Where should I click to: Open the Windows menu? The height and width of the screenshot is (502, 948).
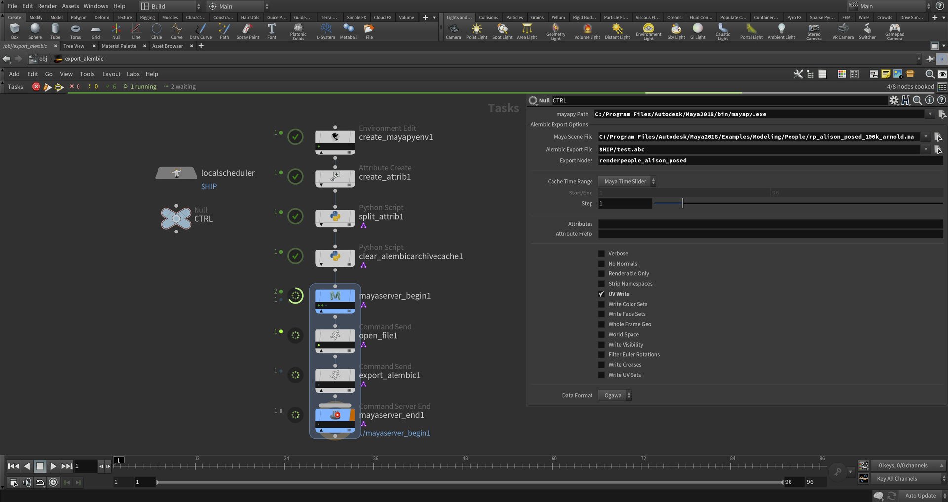[x=96, y=6]
